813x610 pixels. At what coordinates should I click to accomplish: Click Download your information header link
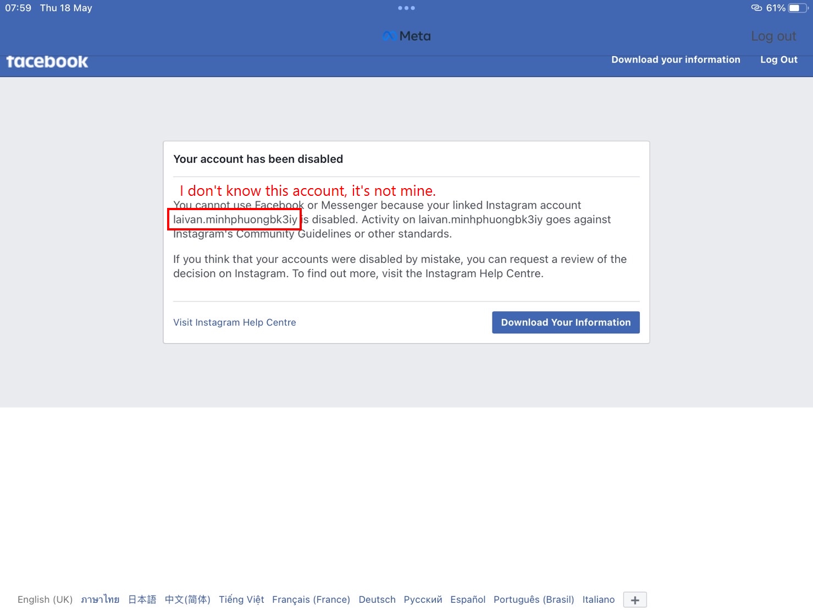(676, 59)
